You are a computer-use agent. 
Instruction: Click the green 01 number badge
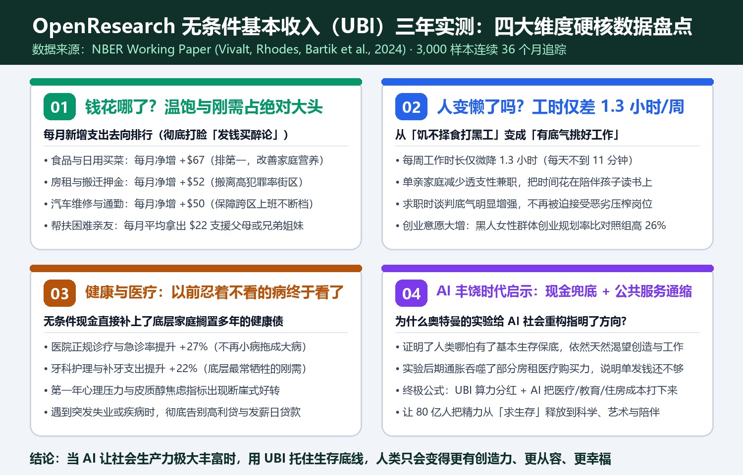(59, 107)
